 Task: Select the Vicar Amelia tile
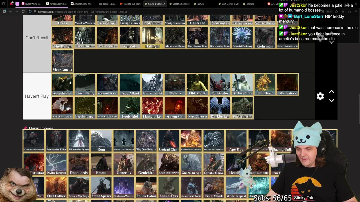62,61
